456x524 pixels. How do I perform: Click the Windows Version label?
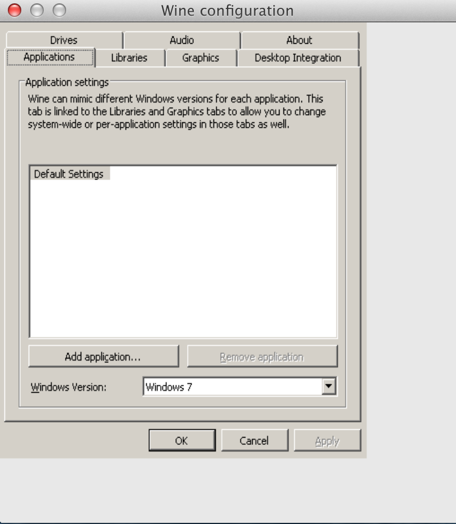point(68,387)
